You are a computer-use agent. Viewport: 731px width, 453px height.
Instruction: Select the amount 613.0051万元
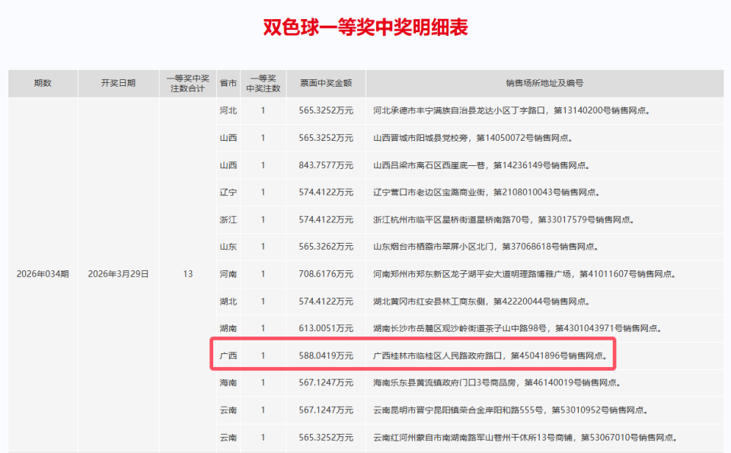point(326,329)
